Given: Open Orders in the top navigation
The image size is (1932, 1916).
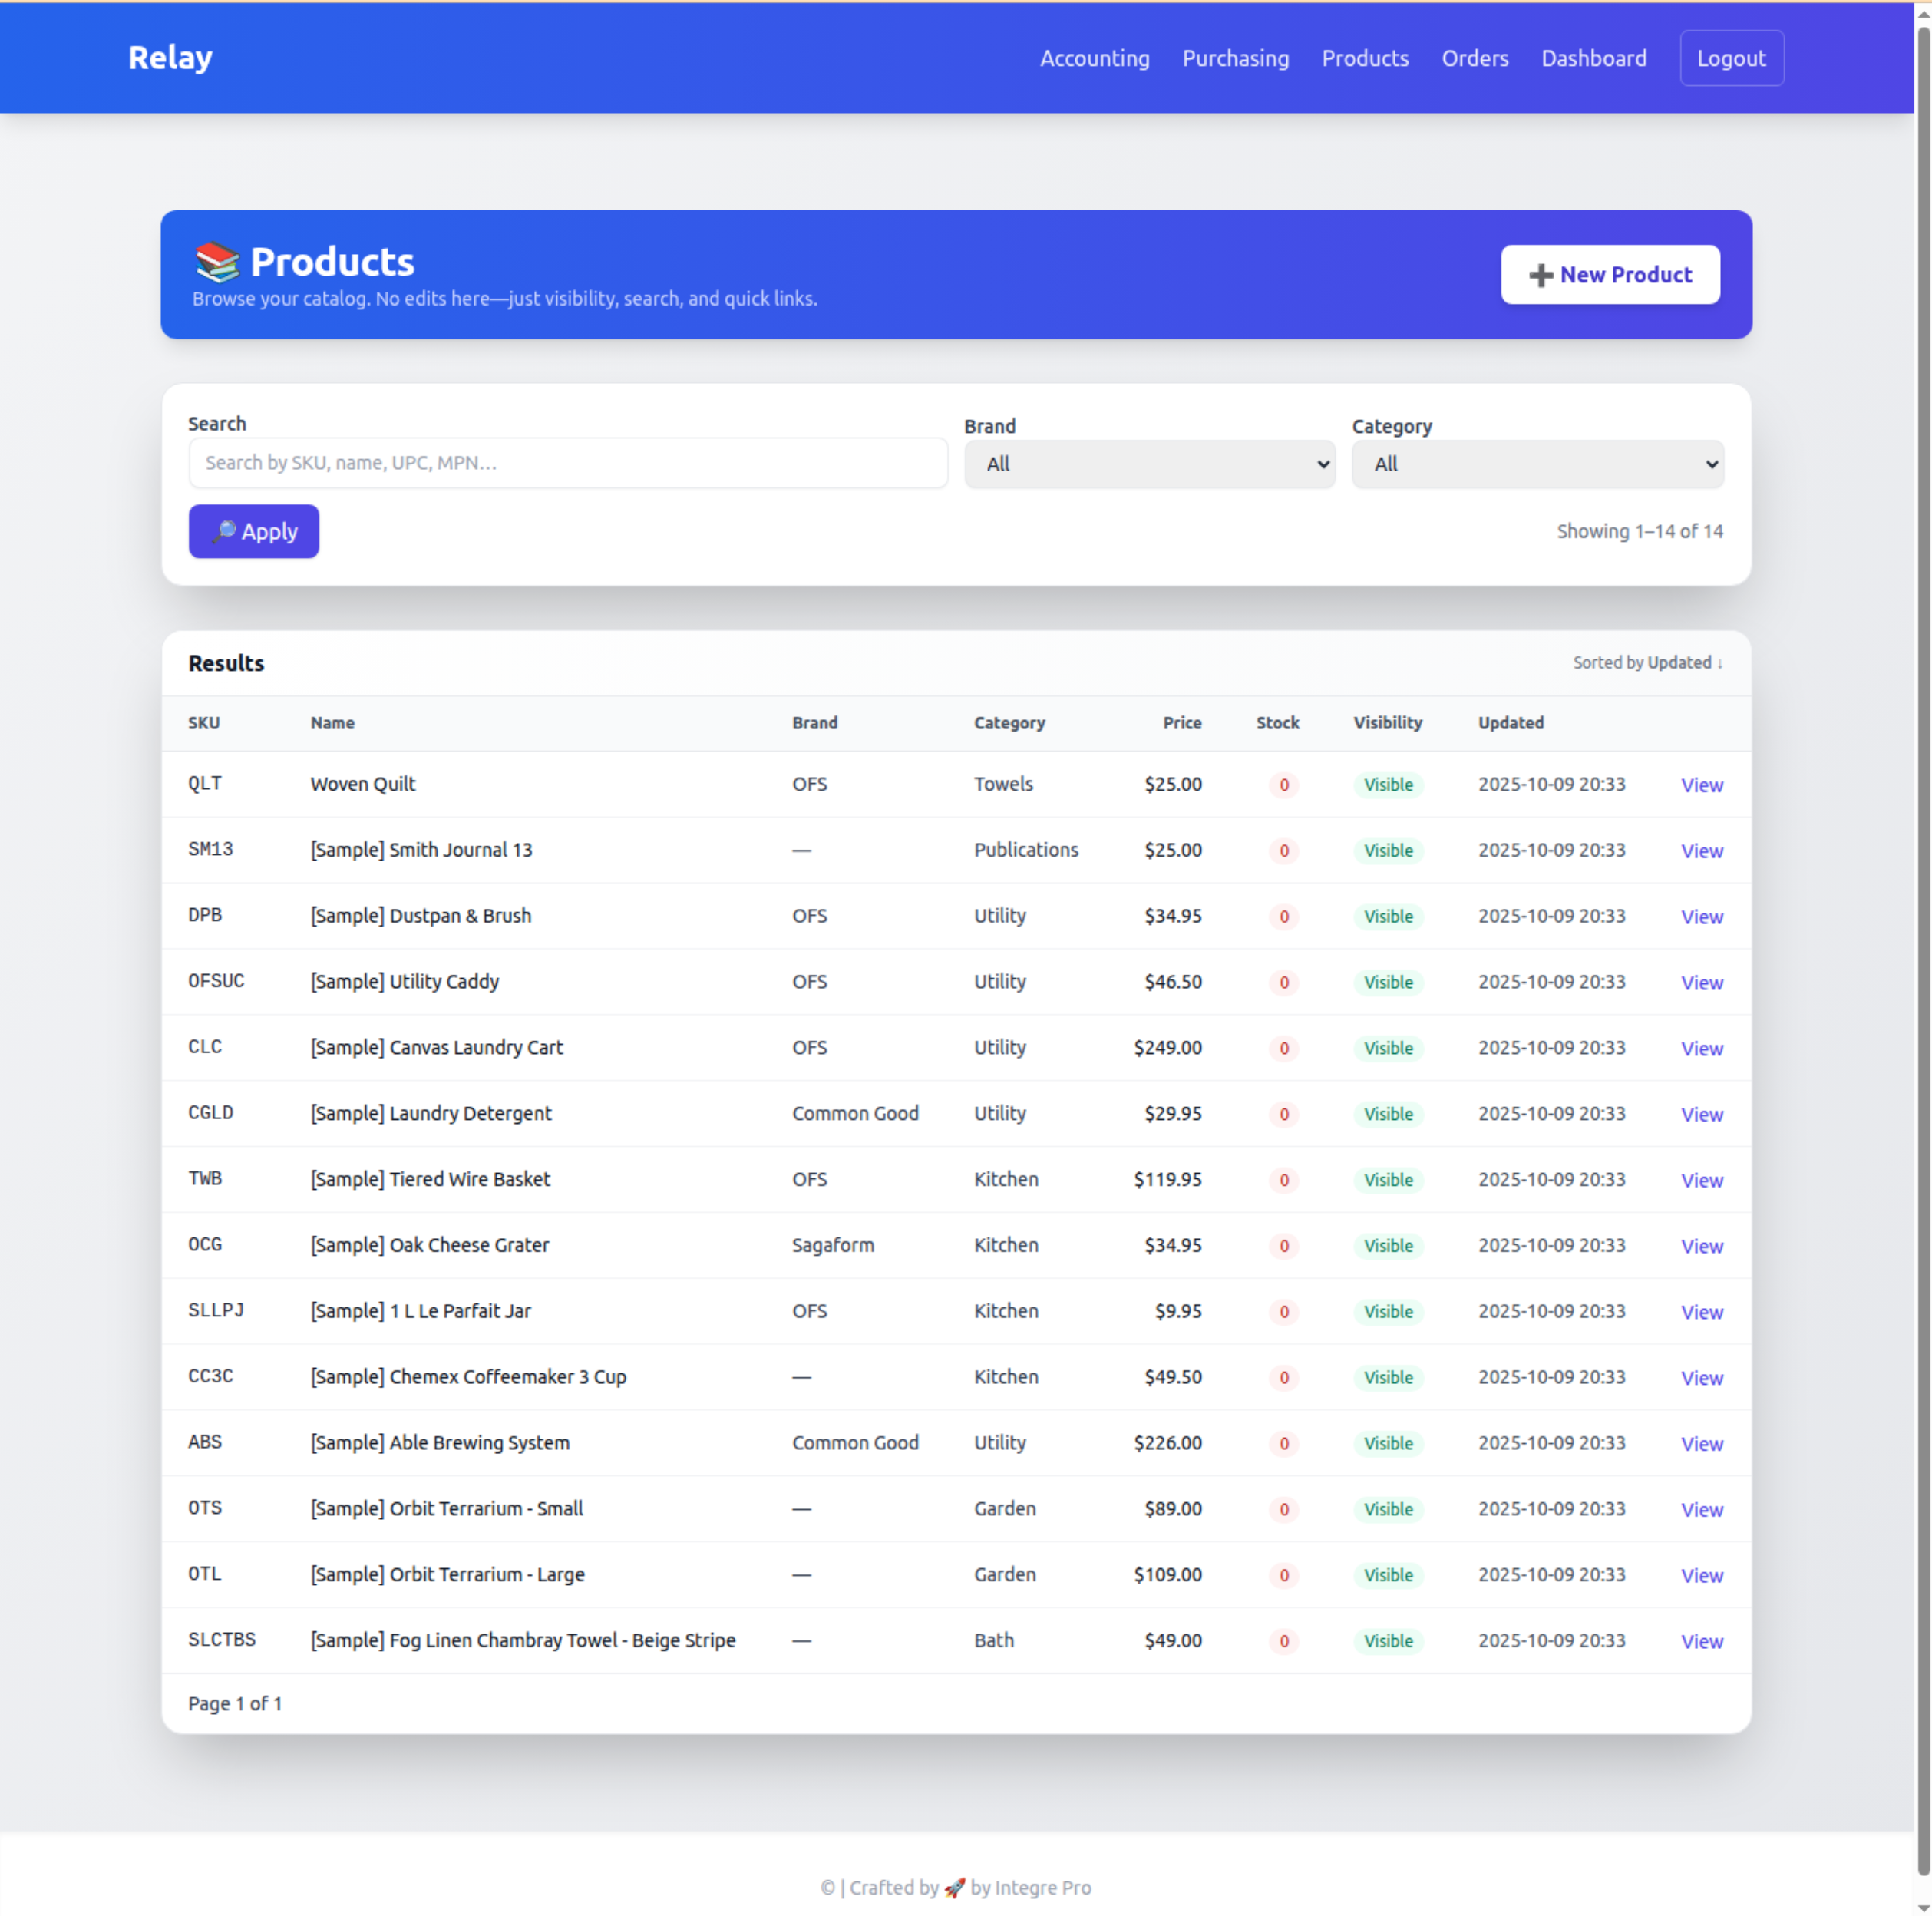Looking at the screenshot, I should coord(1474,58).
